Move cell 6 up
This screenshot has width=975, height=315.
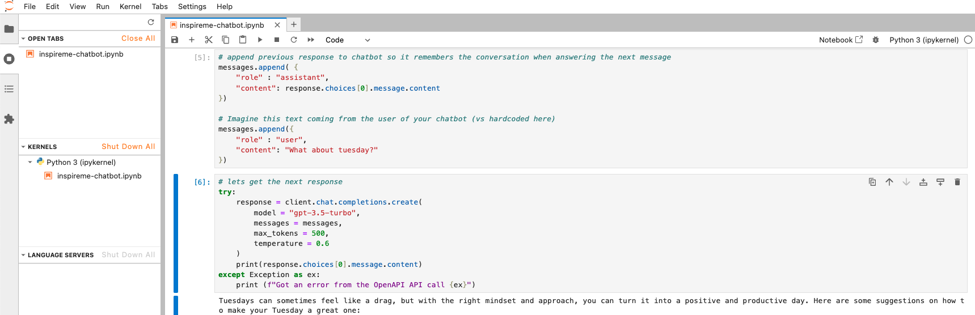(889, 182)
